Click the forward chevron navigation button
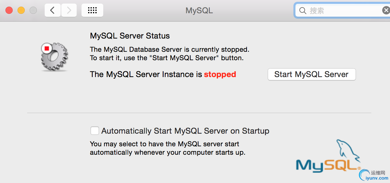The image size is (390, 183). [69, 10]
